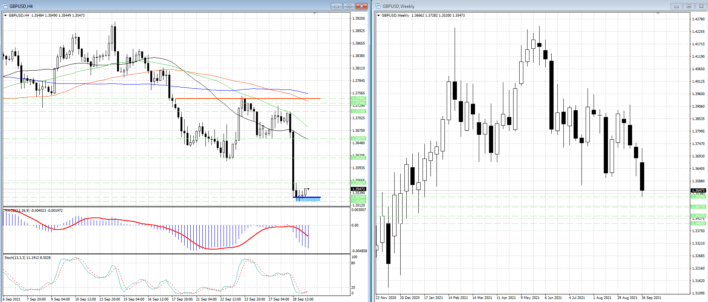The image size is (708, 302).
Task: Click the 1.36570 green level label on H4
Action: pyautogui.click(x=359, y=139)
